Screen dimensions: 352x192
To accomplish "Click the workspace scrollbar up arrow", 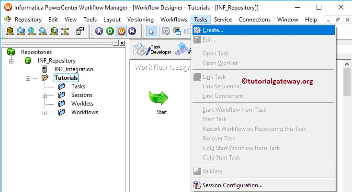I will click(347, 64).
